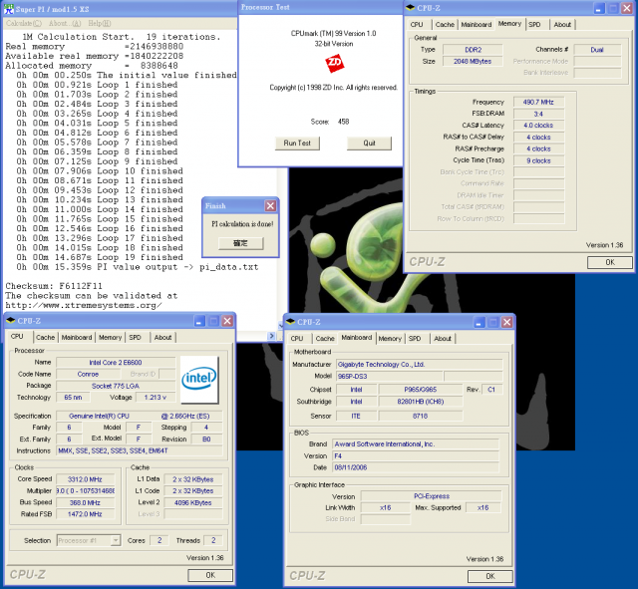The height and width of the screenshot is (589, 638).
Task: Click Super PI horizontal scrollbar right arrow
Action: pos(272,336)
